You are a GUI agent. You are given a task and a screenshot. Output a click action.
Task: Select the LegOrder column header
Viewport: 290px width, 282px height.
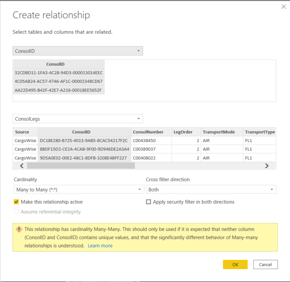[186, 132]
